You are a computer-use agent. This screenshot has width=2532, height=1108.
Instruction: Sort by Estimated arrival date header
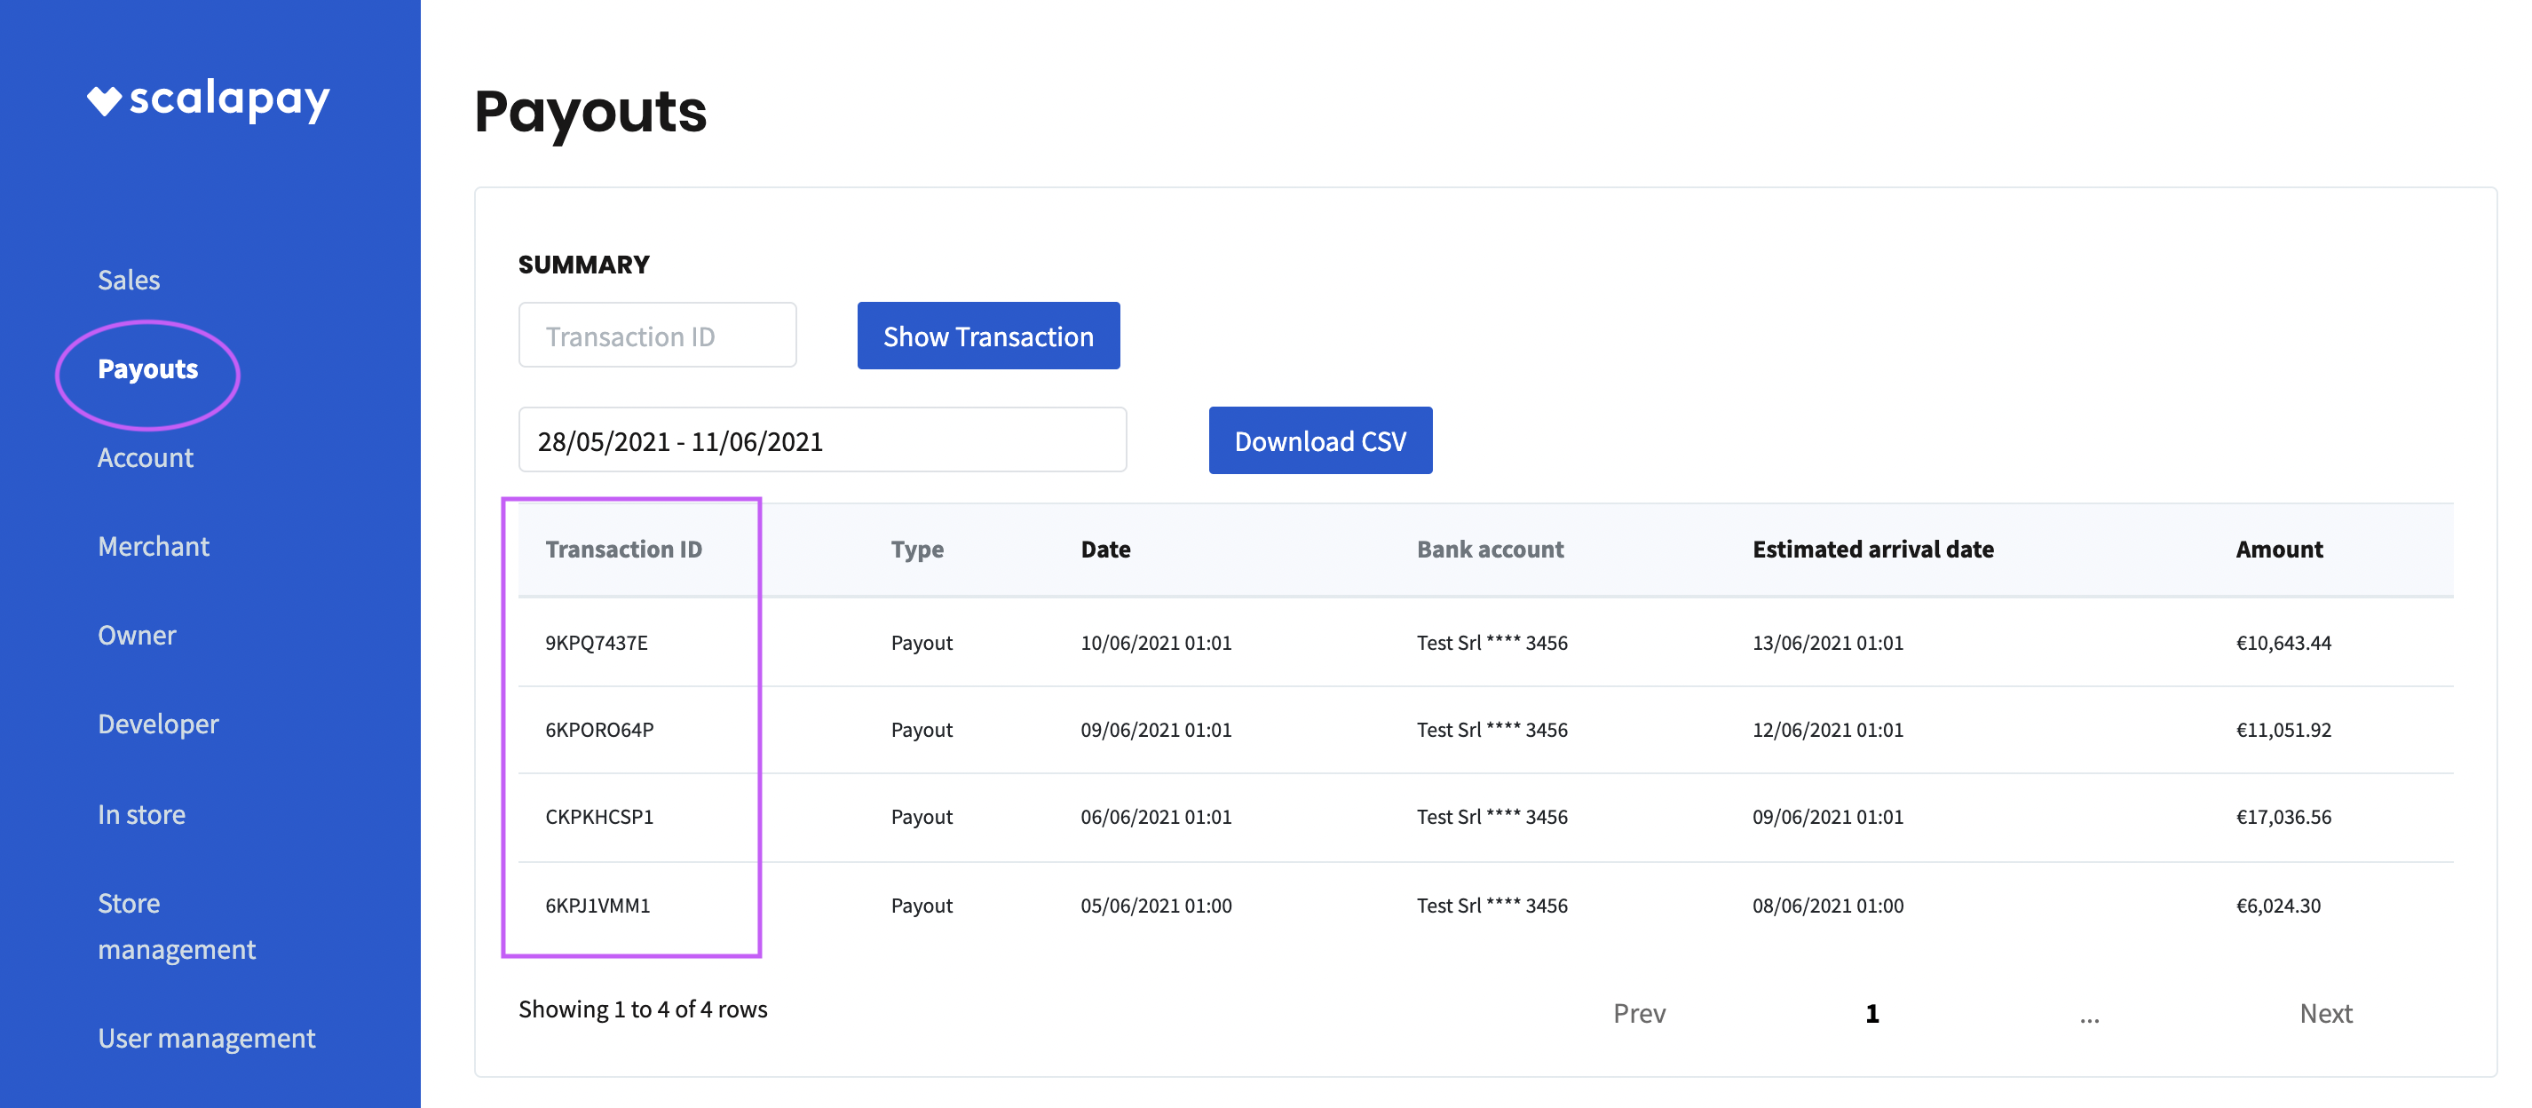pos(1872,550)
